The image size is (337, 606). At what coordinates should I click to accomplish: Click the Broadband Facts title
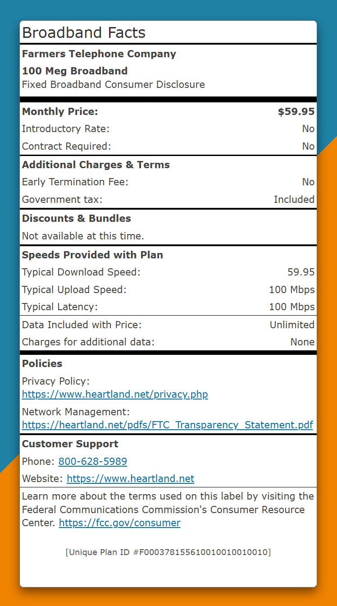(x=84, y=32)
